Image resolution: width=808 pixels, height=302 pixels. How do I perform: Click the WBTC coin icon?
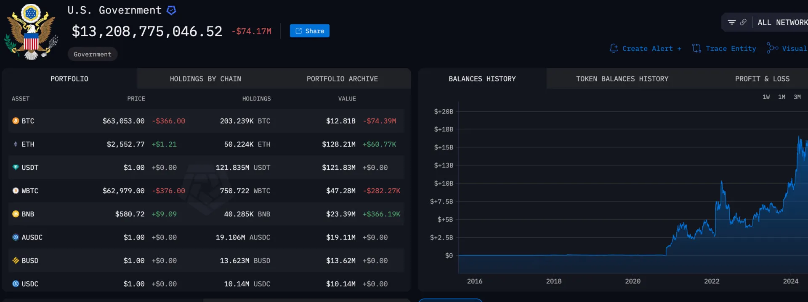[16, 191]
